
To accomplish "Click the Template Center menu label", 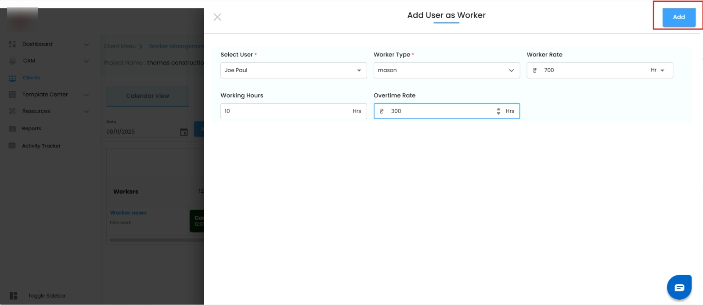I will [45, 94].
